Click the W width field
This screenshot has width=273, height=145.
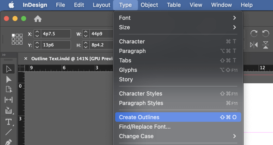(x=102, y=33)
